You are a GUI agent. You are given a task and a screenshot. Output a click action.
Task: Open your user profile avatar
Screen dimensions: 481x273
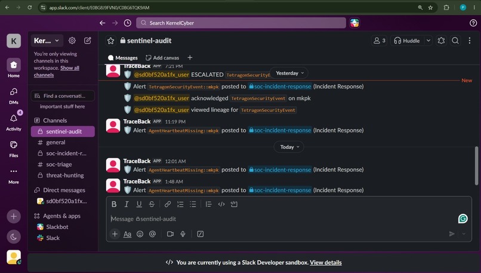point(14,257)
